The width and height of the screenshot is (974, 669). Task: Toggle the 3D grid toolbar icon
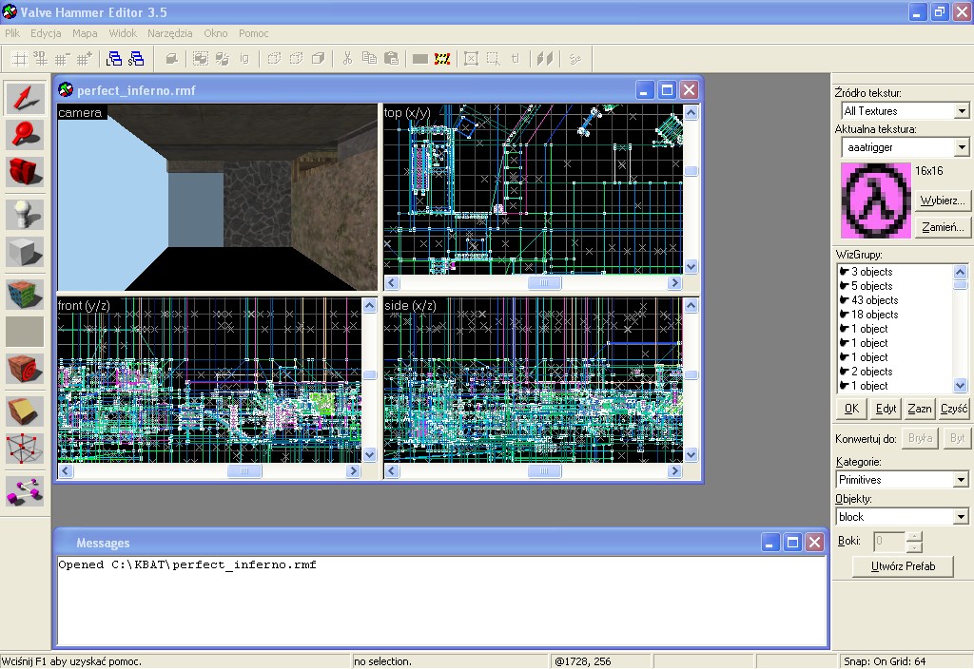click(40, 59)
